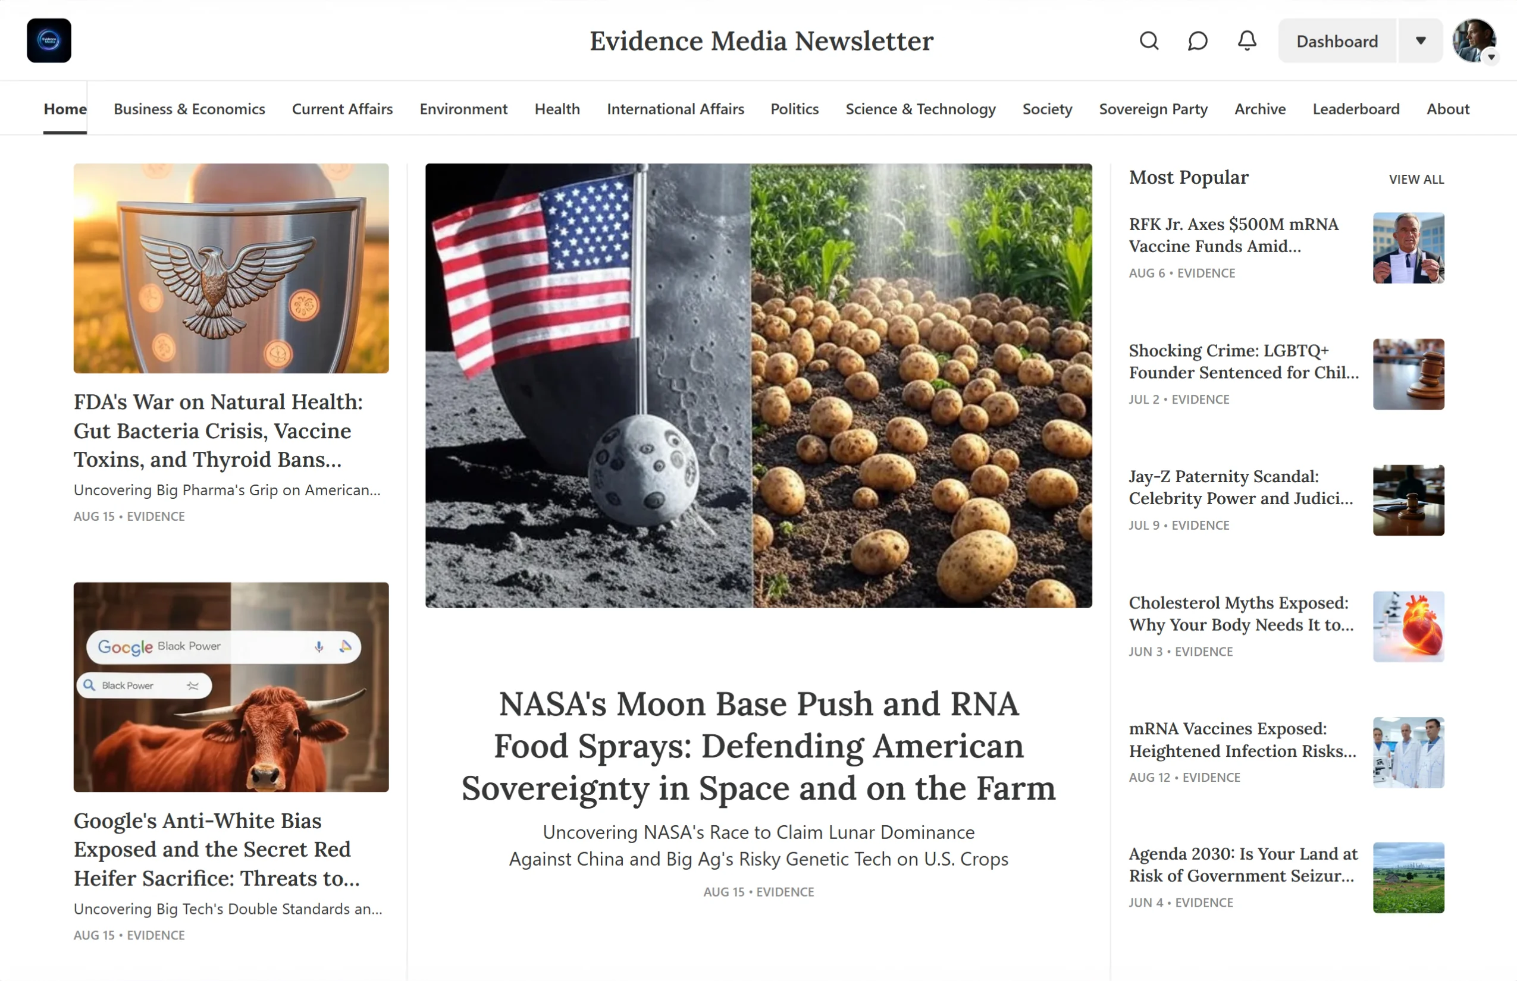Viewport: 1517px width, 981px height.
Task: Click the glowing heart thumbnail for Cholesterol Myths
Action: coord(1408,627)
